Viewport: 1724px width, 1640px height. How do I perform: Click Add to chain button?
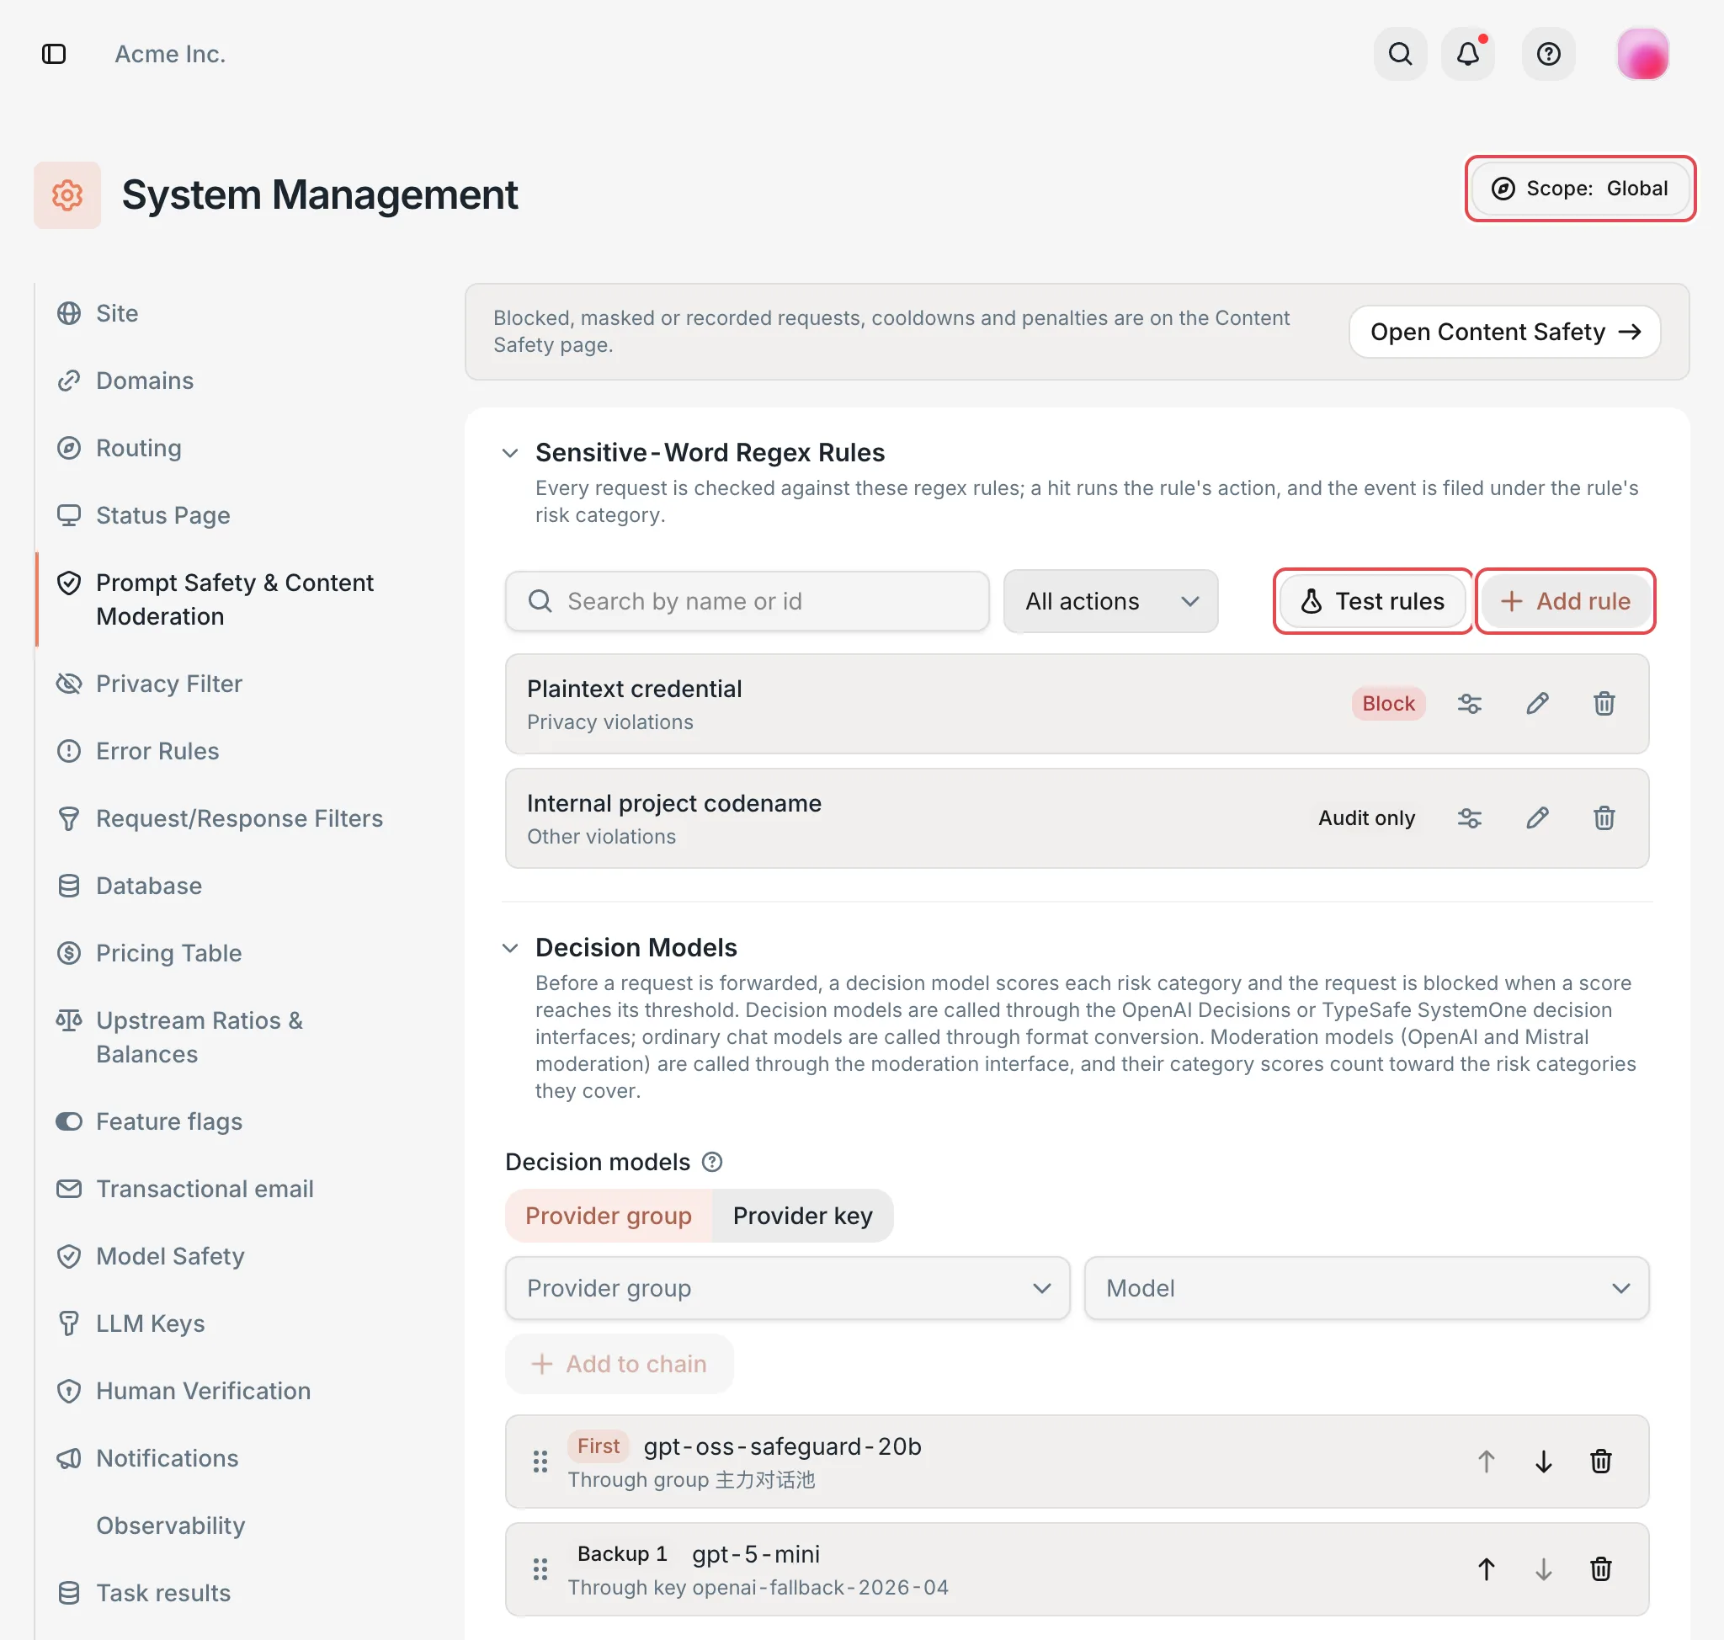[619, 1364]
